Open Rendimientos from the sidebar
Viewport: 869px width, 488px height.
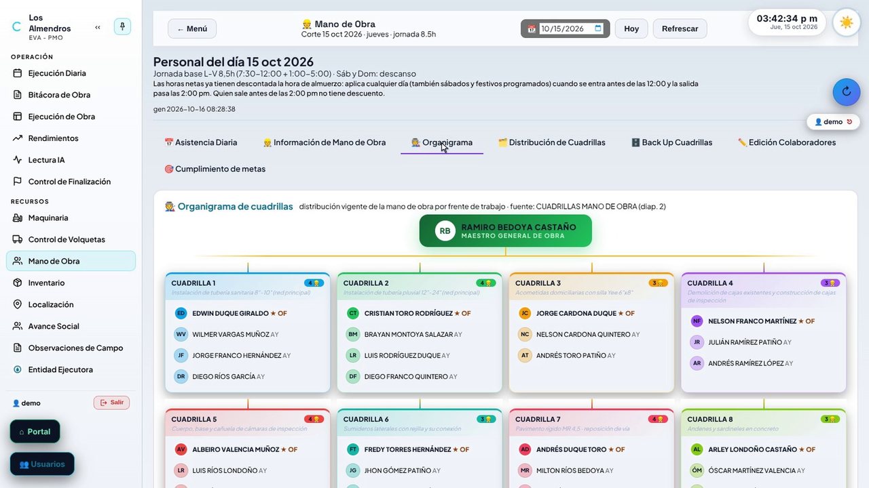71,138
